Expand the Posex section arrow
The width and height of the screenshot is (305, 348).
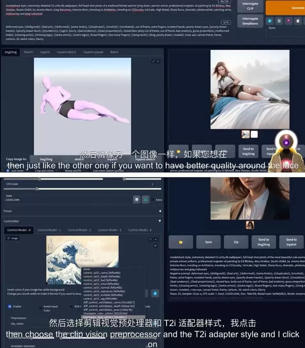160,211
